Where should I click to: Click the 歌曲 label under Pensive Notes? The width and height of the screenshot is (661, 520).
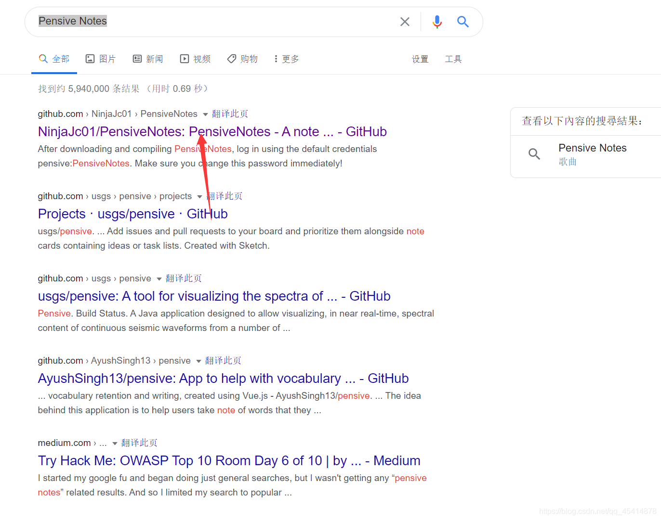point(568,162)
